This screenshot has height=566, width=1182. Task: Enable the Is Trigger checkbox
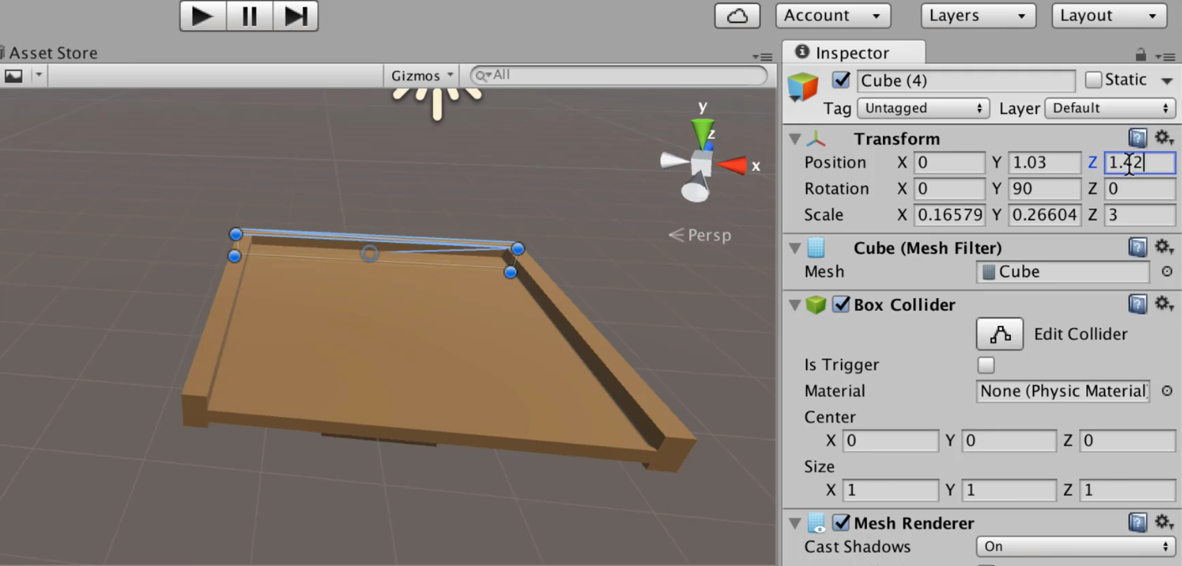(986, 365)
